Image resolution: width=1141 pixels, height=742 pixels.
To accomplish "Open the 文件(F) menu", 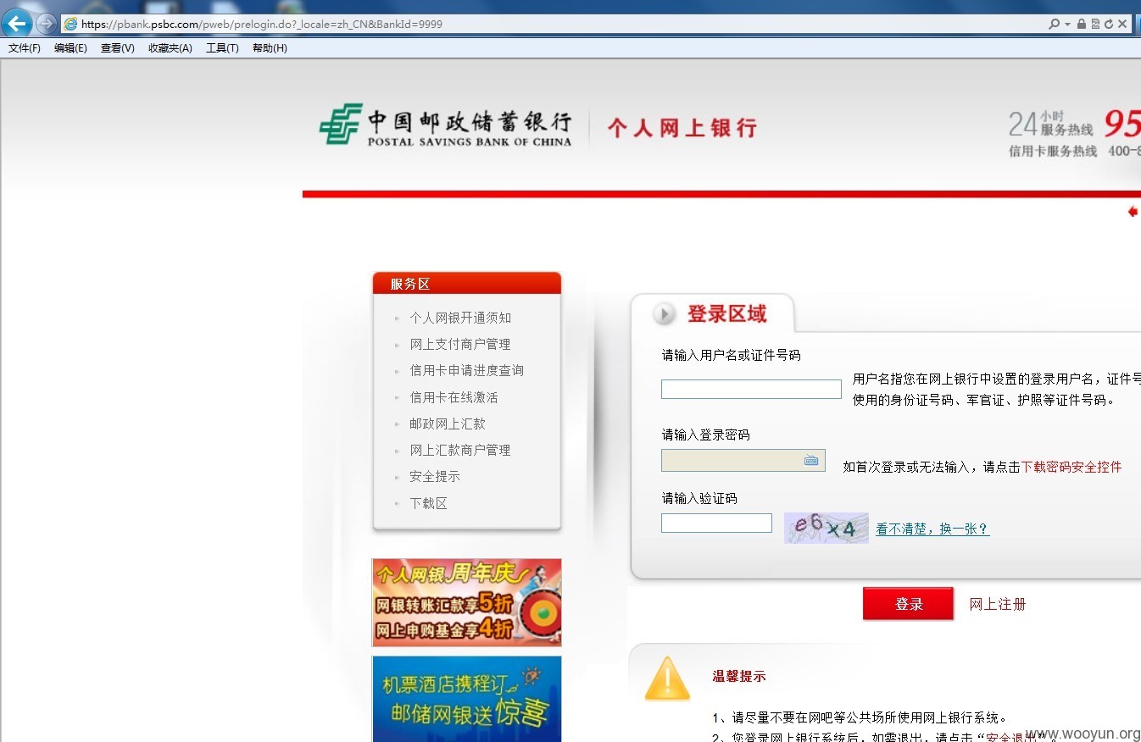I will [25, 48].
